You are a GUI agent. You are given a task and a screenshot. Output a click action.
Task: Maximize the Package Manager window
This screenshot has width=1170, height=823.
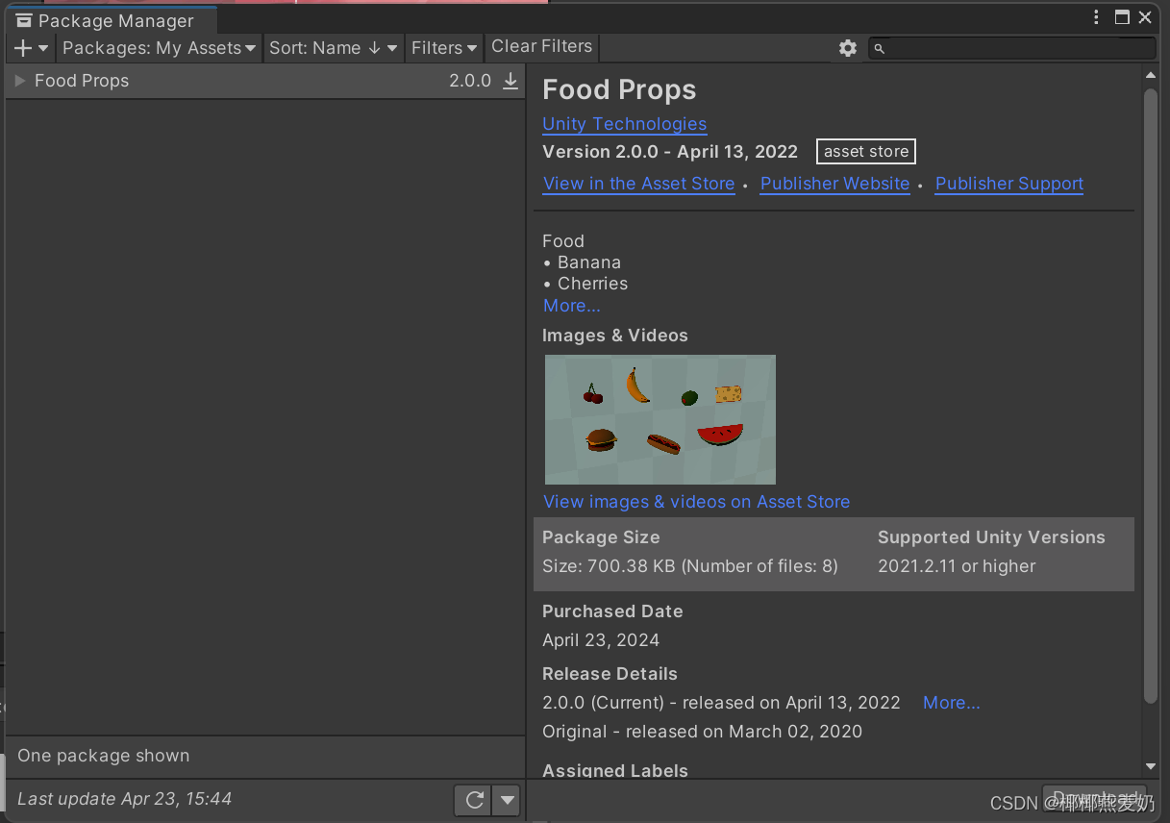coord(1122,17)
